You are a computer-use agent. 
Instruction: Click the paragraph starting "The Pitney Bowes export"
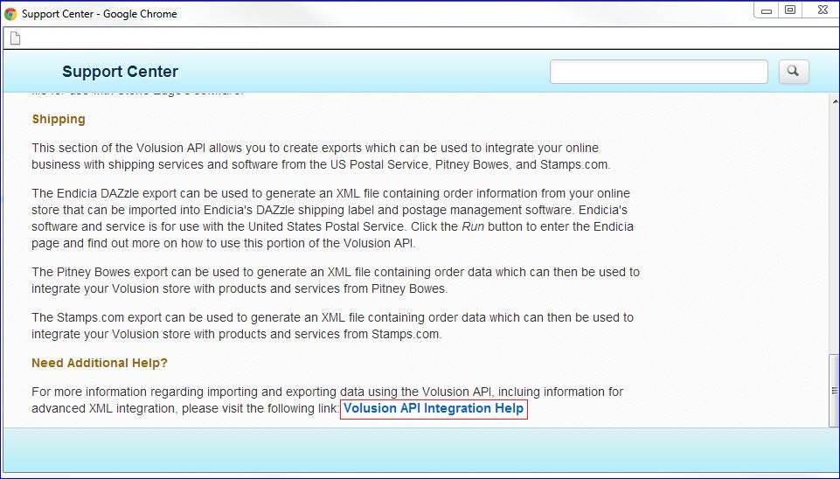coord(336,281)
